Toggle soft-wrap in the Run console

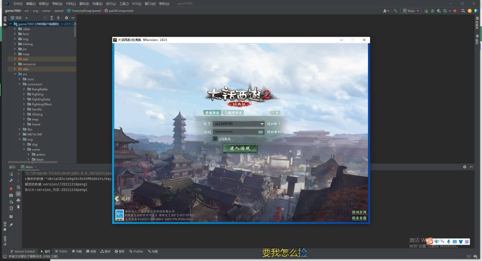pyautogui.click(x=18, y=187)
